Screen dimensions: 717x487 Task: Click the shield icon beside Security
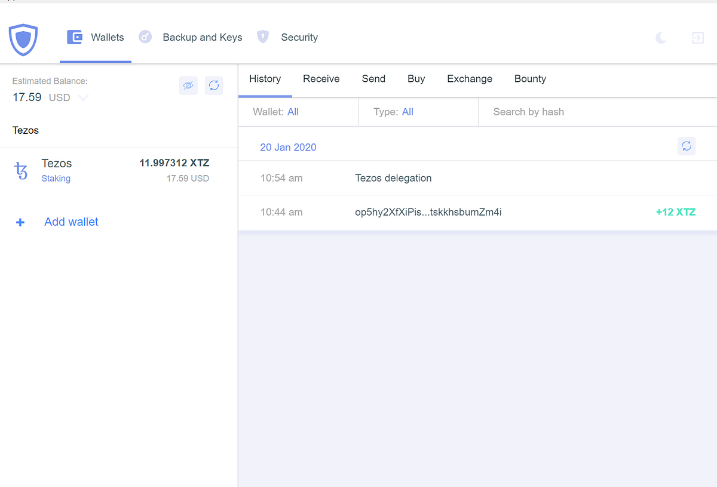pyautogui.click(x=263, y=37)
